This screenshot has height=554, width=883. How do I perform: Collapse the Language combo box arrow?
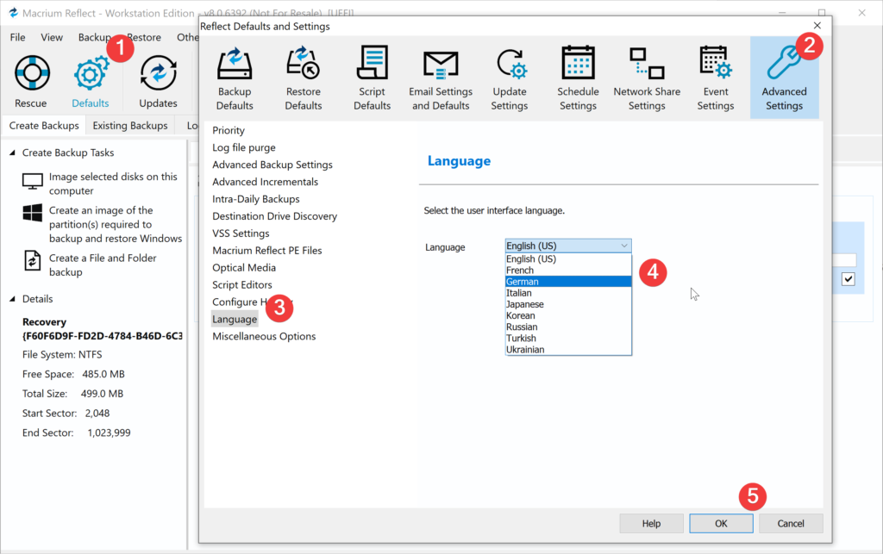point(624,246)
